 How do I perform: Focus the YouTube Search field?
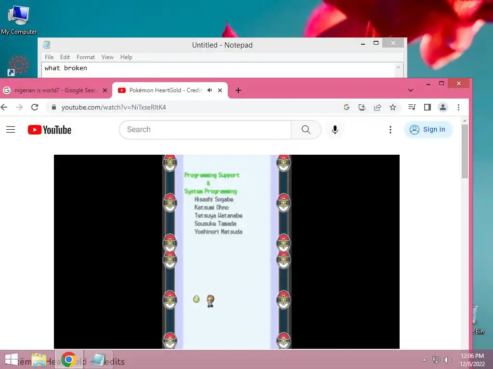pos(205,130)
